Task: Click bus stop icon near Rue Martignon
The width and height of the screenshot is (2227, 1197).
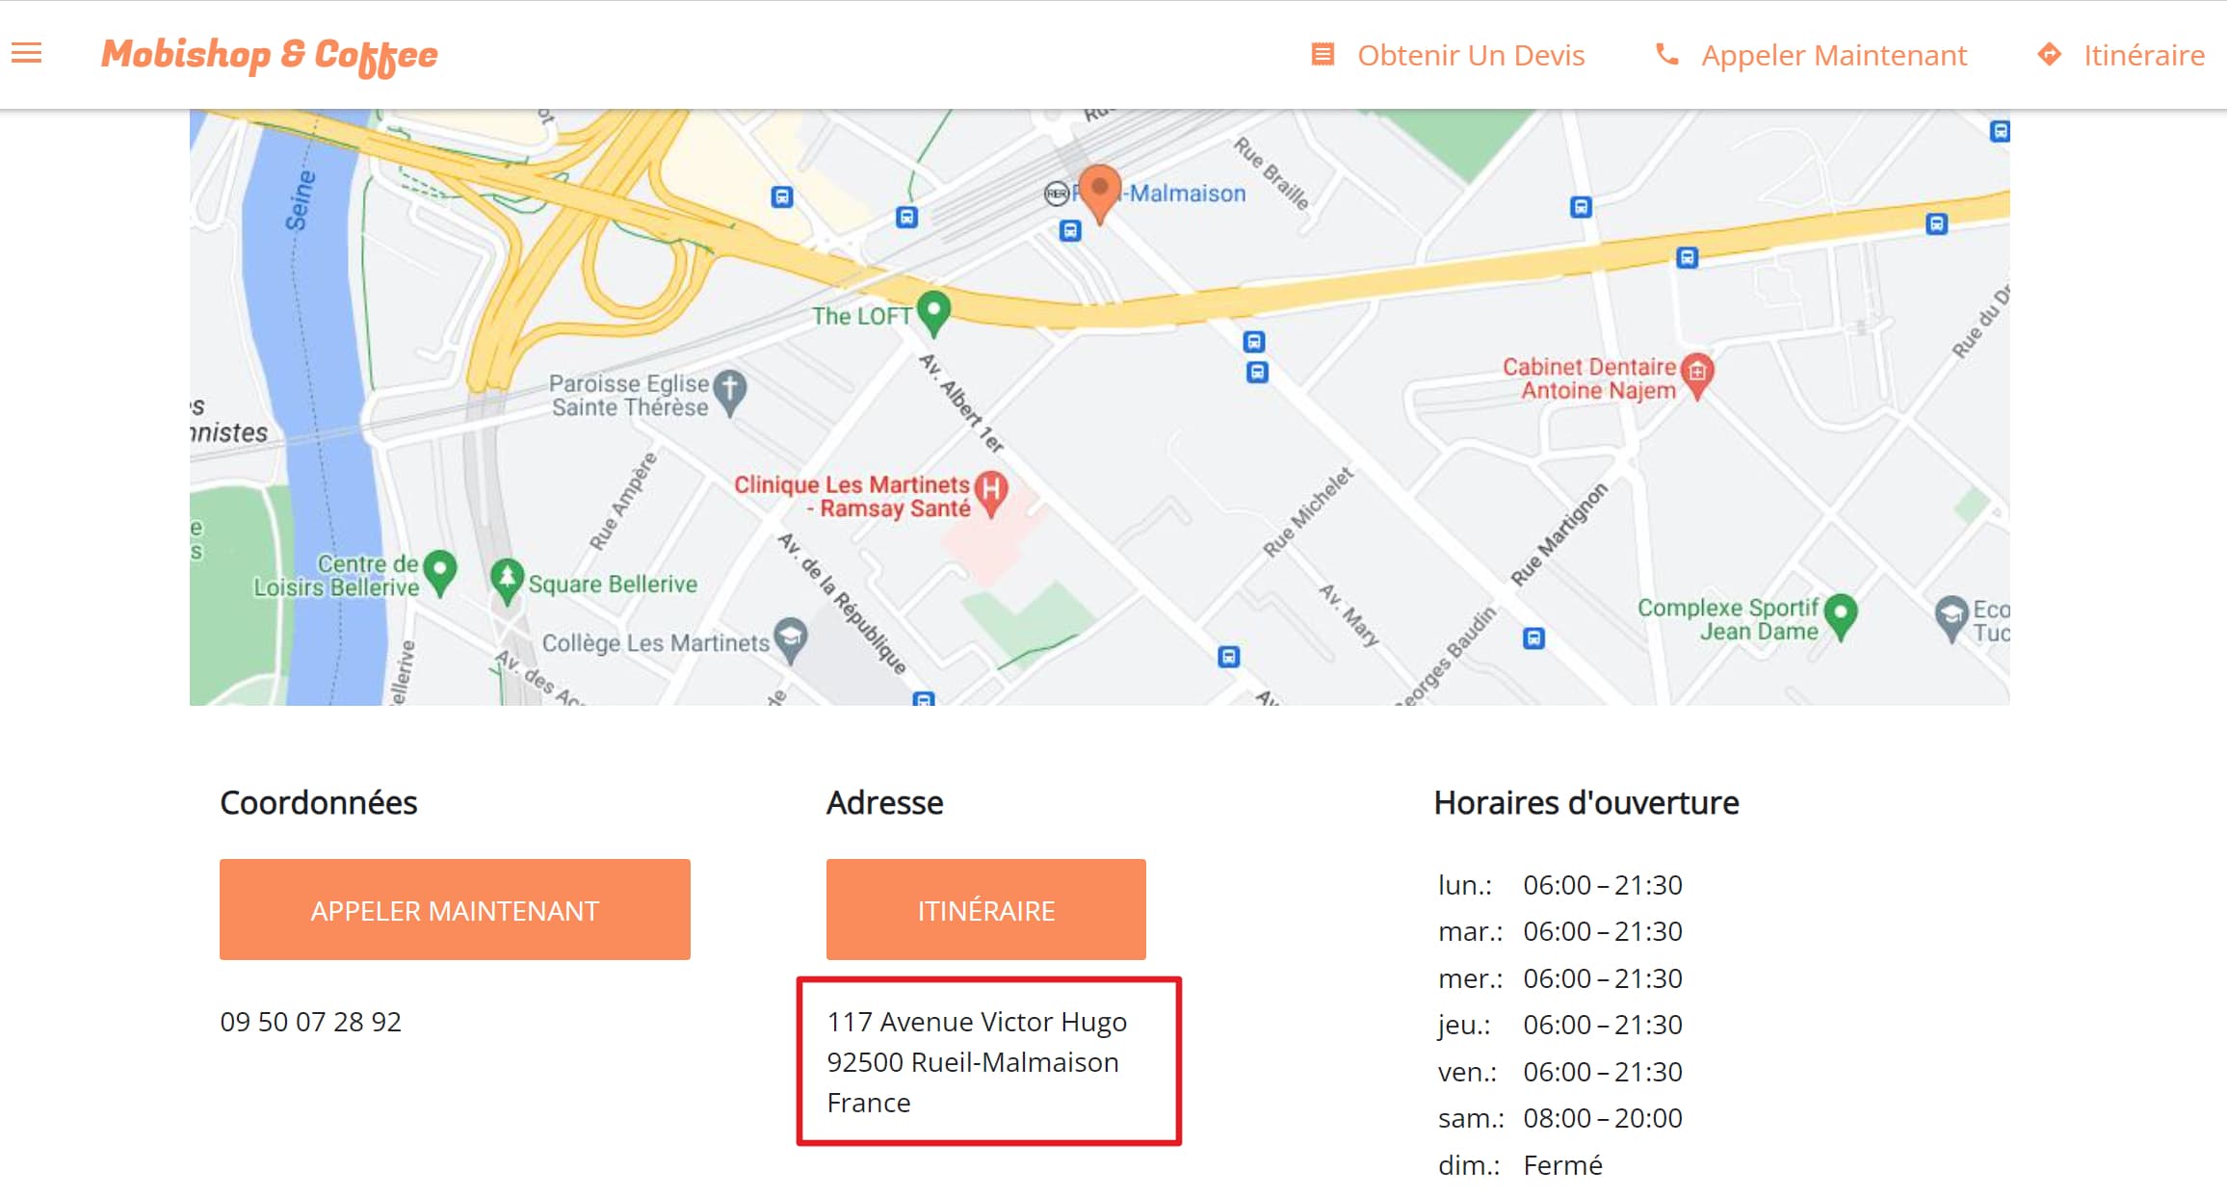Action: [1533, 638]
